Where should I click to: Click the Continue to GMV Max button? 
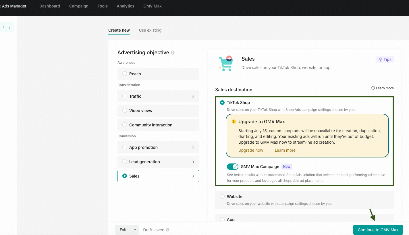pos(378,230)
